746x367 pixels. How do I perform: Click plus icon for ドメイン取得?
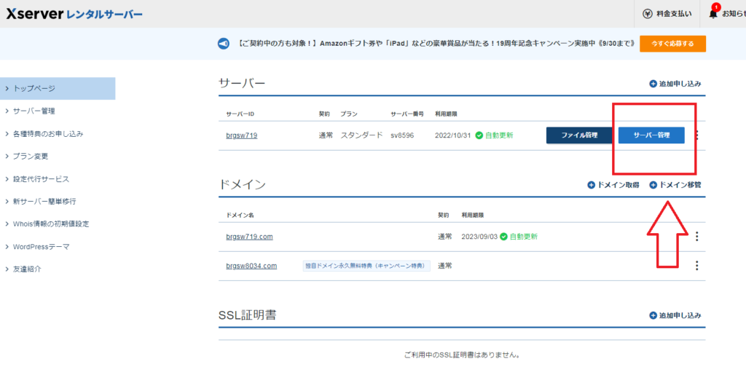pos(592,185)
